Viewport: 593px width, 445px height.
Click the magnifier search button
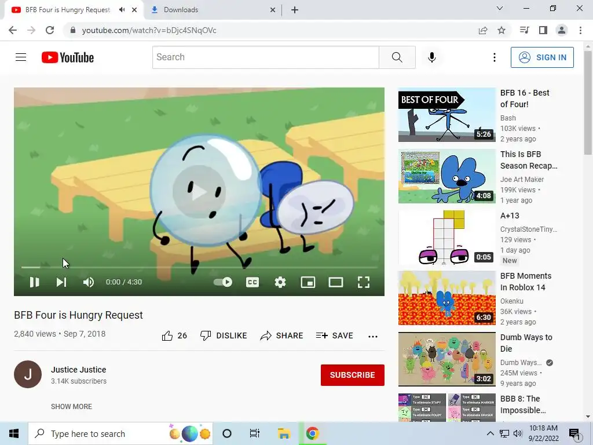coord(397,57)
